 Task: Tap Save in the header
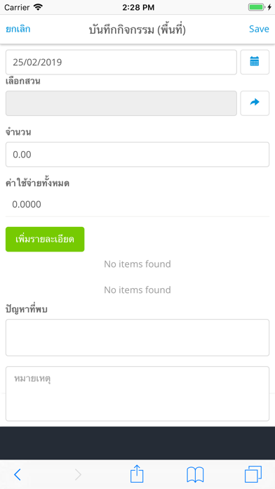tap(259, 29)
